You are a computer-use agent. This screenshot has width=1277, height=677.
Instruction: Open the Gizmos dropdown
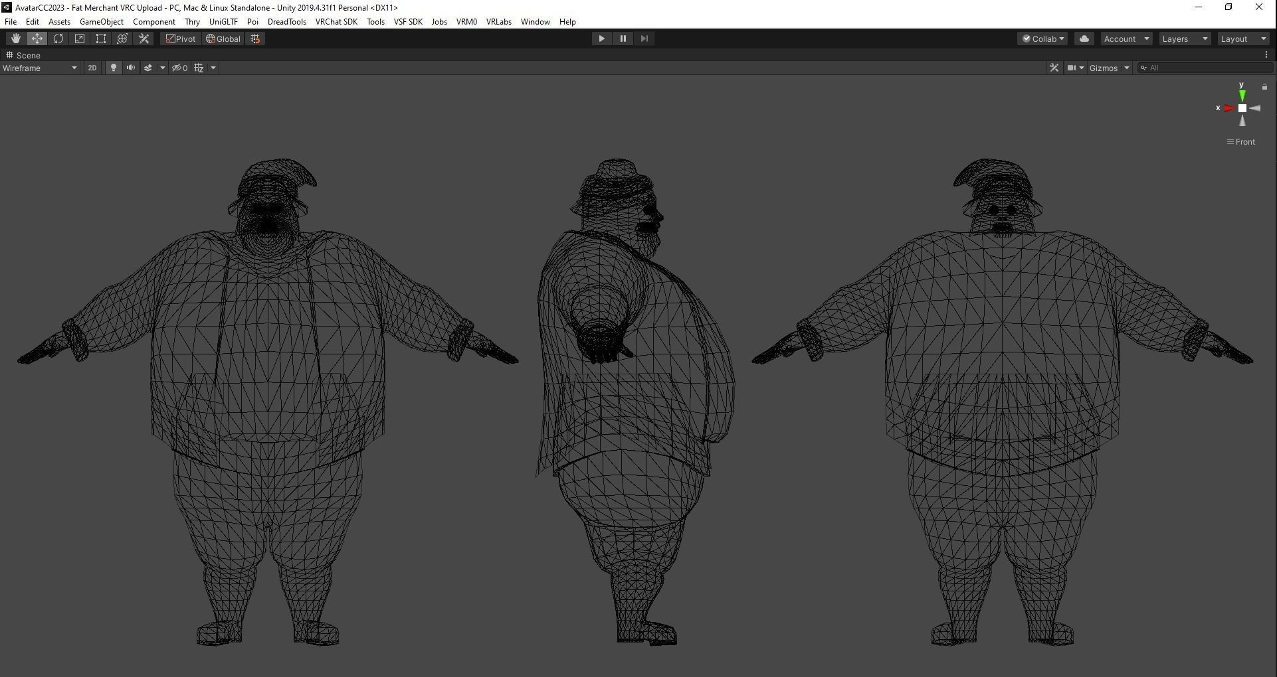[1108, 67]
